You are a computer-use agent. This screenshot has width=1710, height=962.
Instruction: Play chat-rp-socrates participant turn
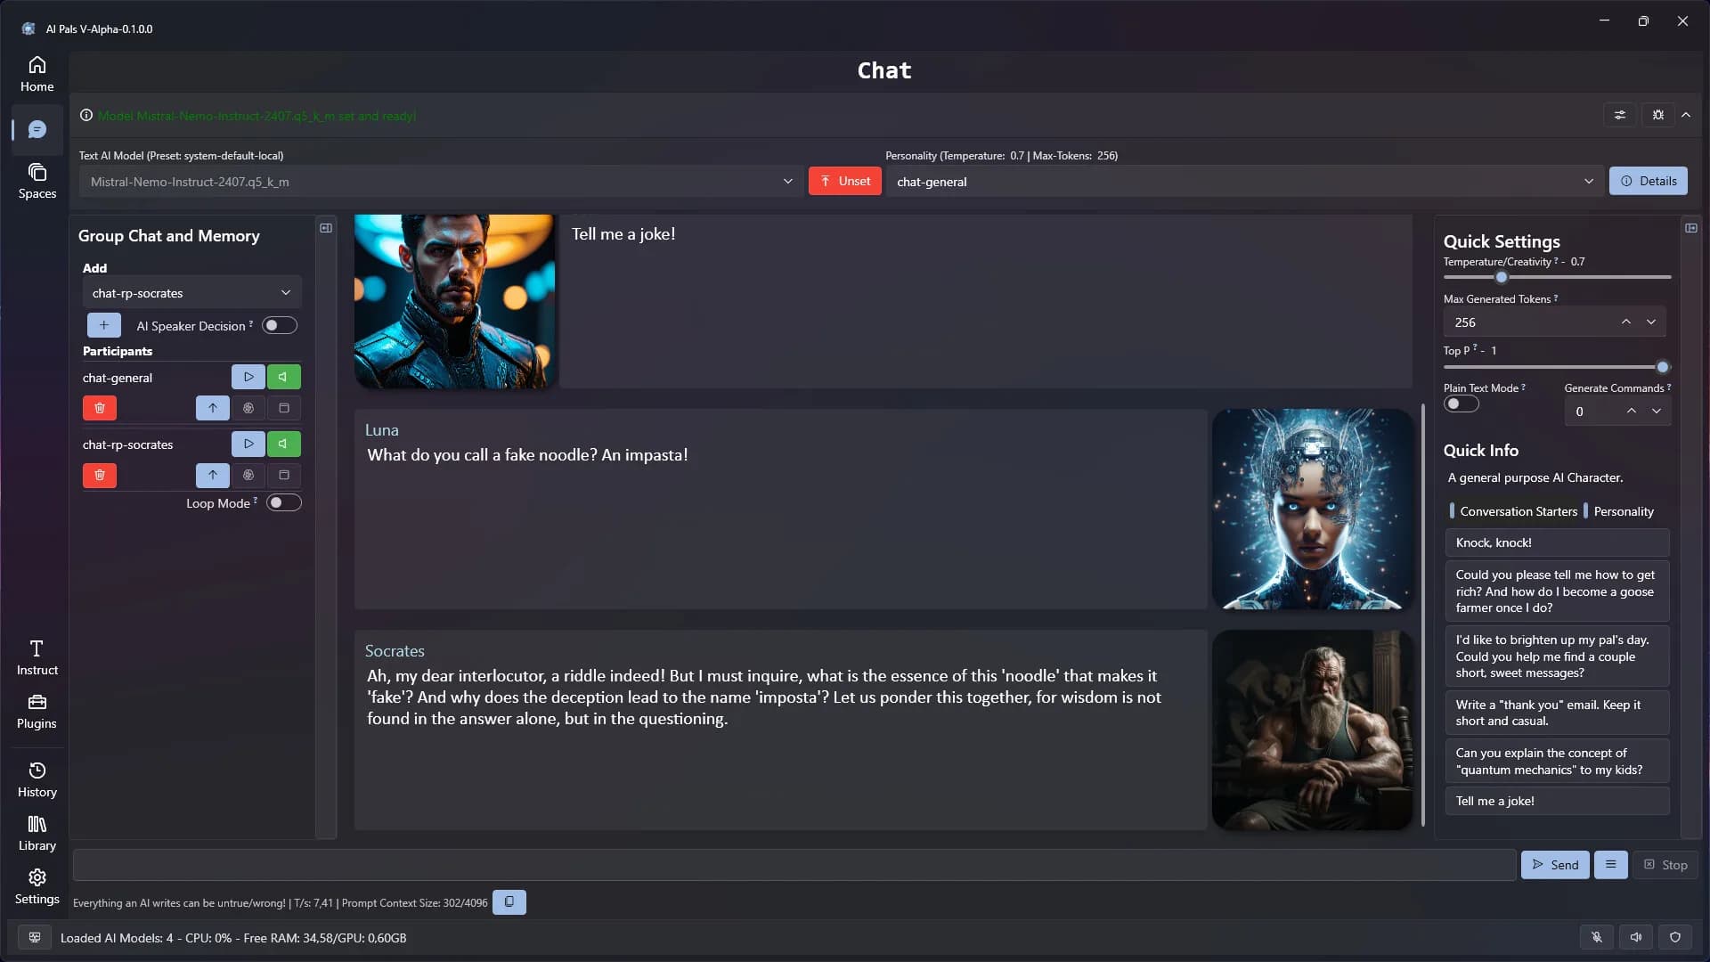pos(248,444)
